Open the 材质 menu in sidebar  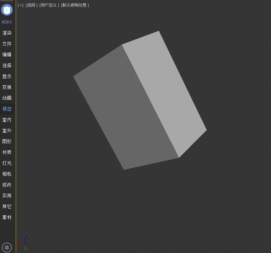click(x=7, y=152)
